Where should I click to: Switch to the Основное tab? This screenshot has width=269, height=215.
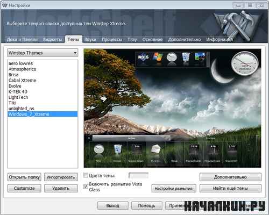pos(152,40)
